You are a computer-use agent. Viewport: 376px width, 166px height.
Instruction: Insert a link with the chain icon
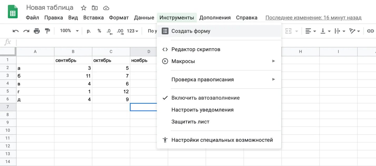tap(370, 31)
